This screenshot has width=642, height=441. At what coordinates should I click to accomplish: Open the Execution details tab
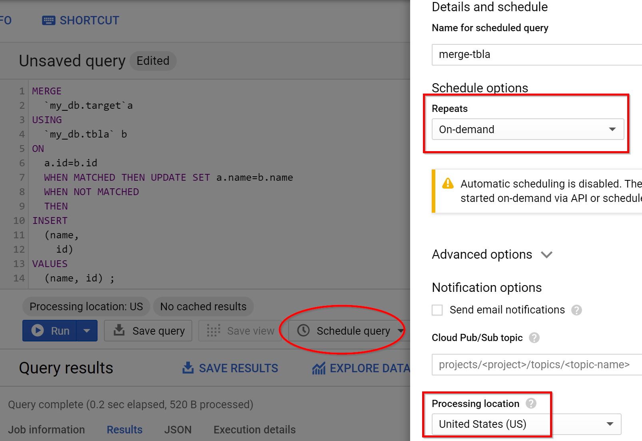click(254, 430)
